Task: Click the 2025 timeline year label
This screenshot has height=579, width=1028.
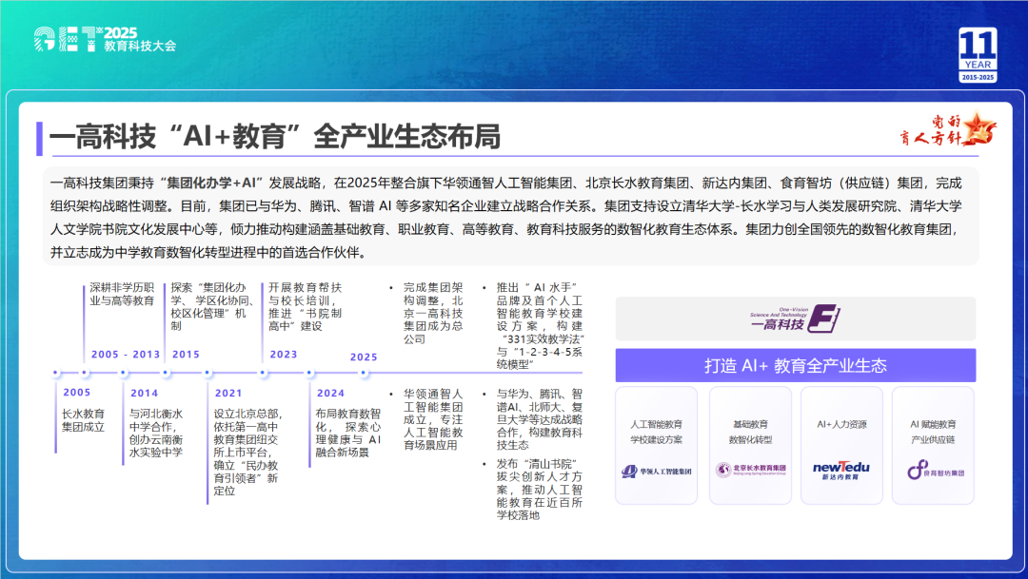Action: pos(364,357)
